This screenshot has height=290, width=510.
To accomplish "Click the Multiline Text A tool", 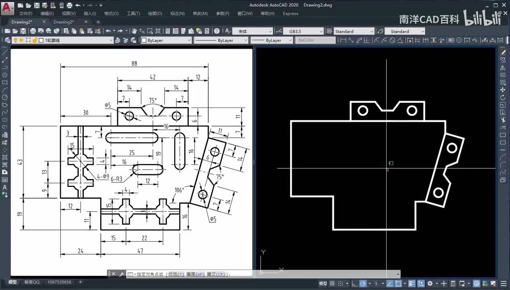I will (x=5, y=187).
